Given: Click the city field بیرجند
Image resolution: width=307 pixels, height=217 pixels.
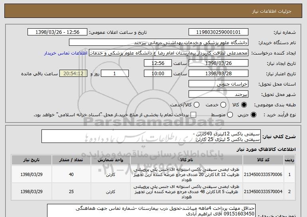Looking at the screenshot, I should point(218,94).
